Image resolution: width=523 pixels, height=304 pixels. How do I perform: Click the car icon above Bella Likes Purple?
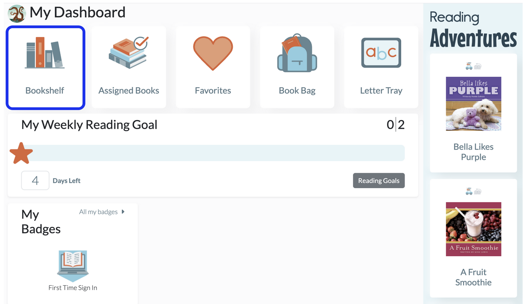pos(469,66)
